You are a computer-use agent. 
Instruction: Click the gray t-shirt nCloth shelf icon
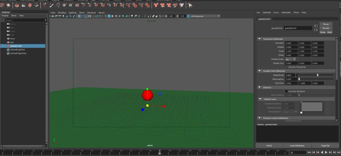[181, 5]
